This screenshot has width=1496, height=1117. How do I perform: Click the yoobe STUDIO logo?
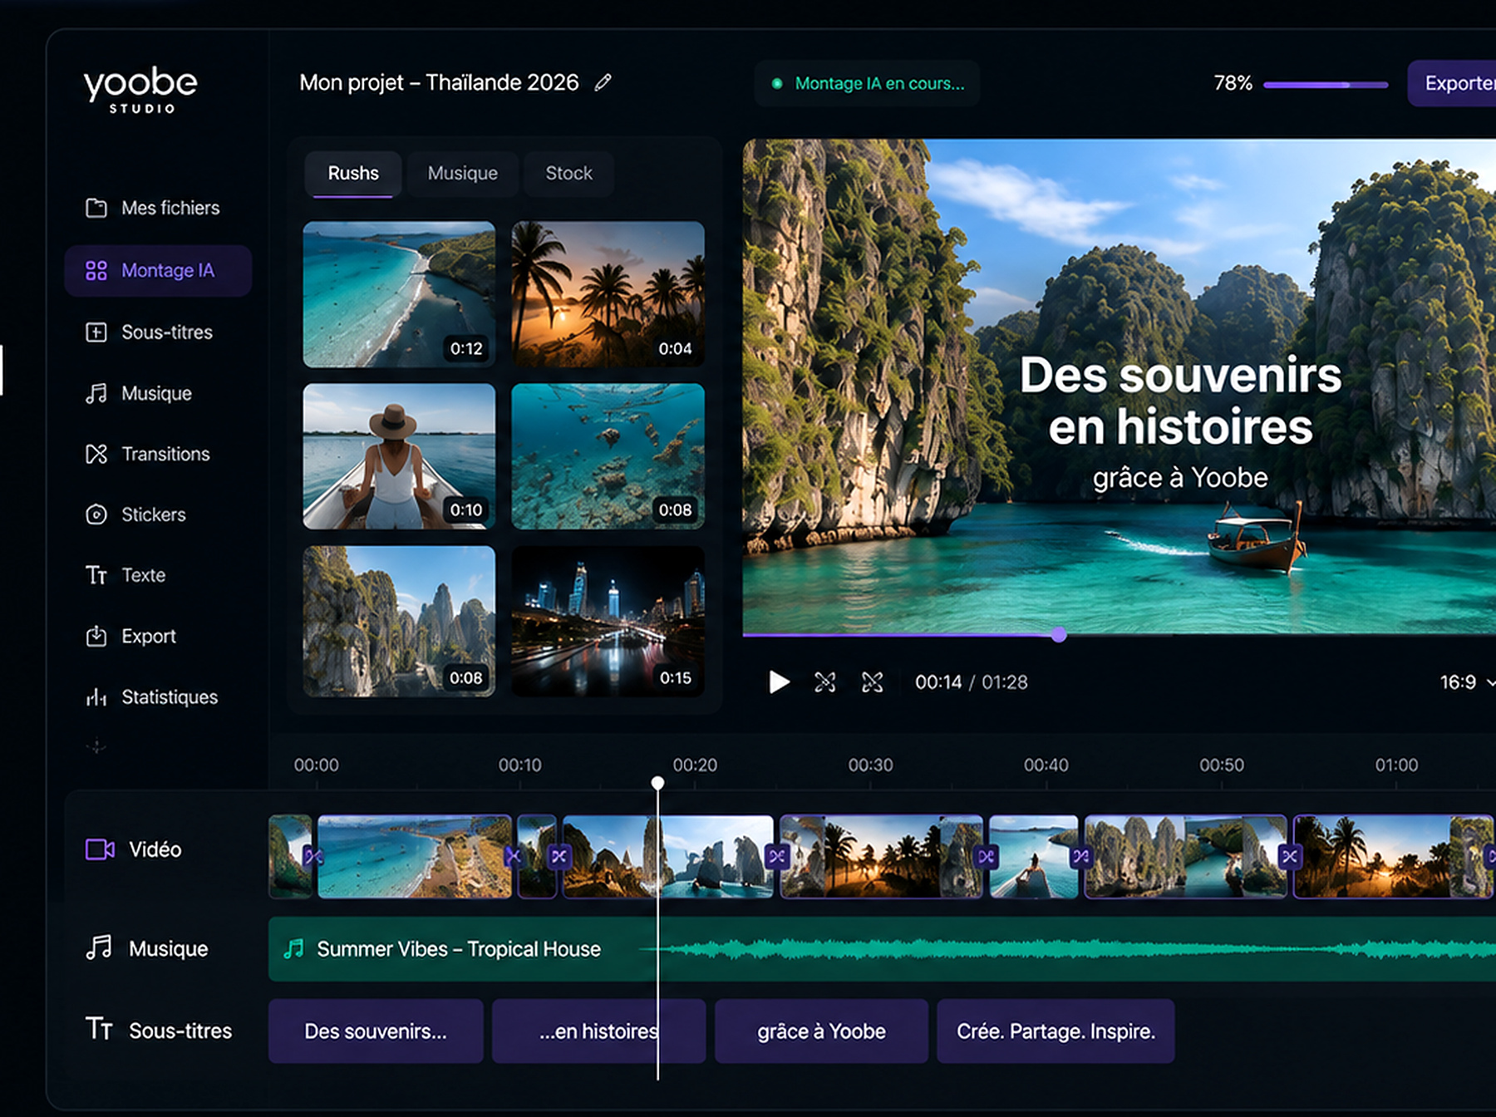(140, 89)
